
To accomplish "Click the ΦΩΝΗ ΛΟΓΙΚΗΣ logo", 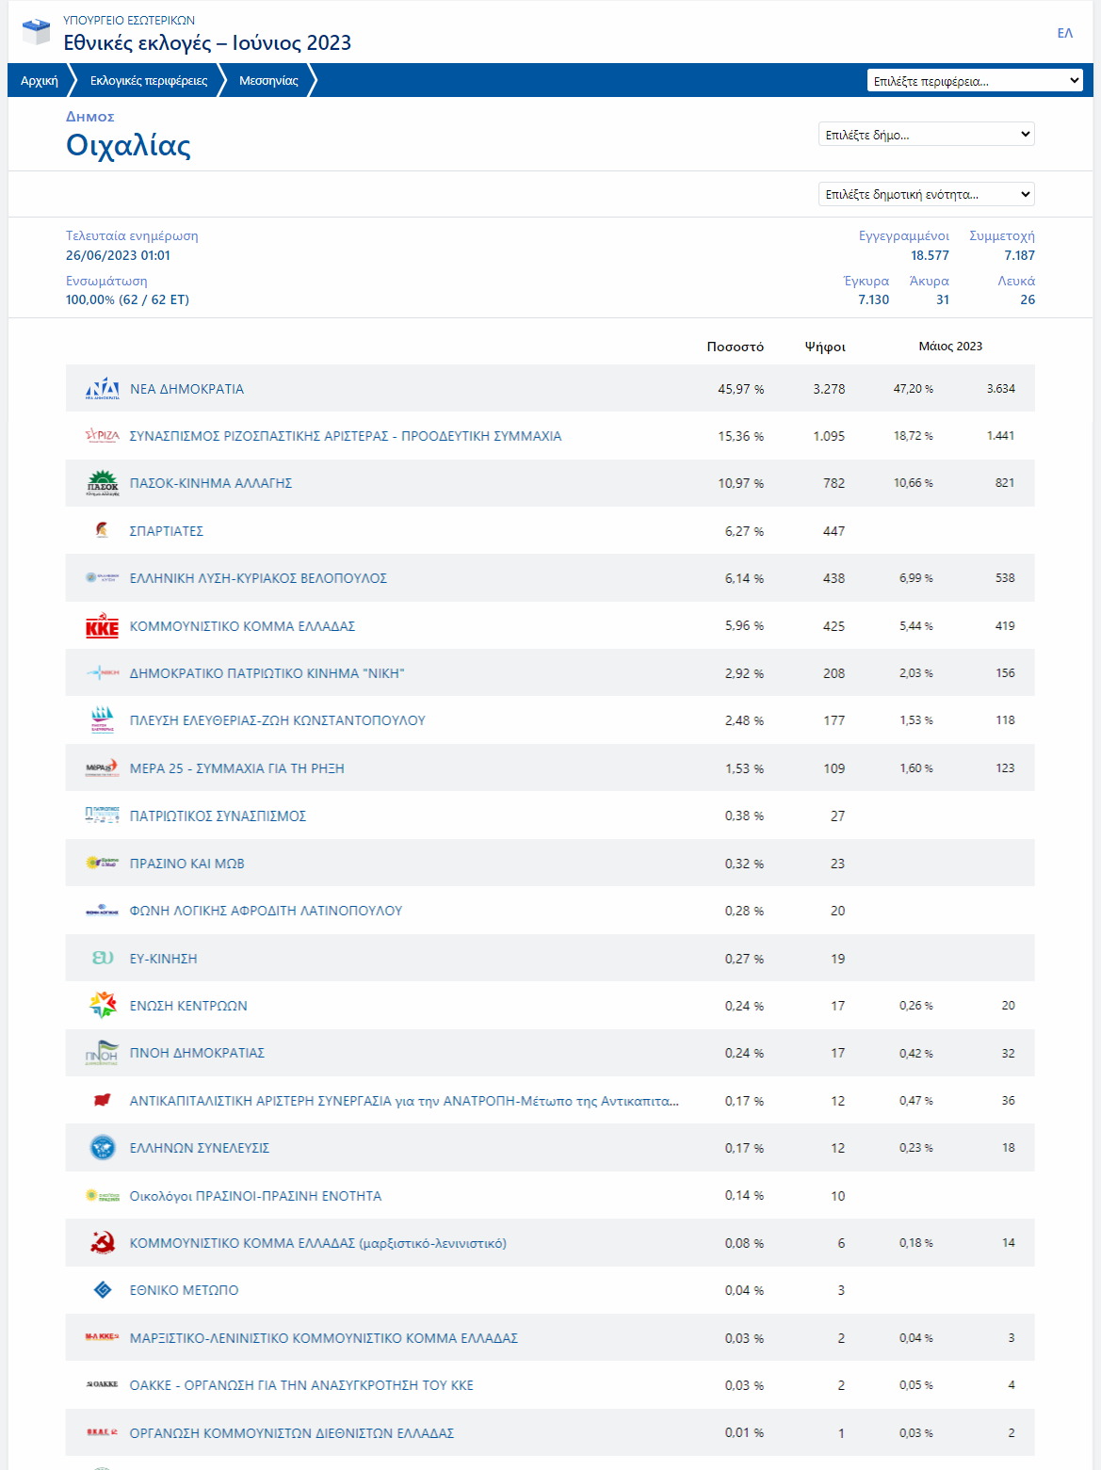I will [x=103, y=911].
